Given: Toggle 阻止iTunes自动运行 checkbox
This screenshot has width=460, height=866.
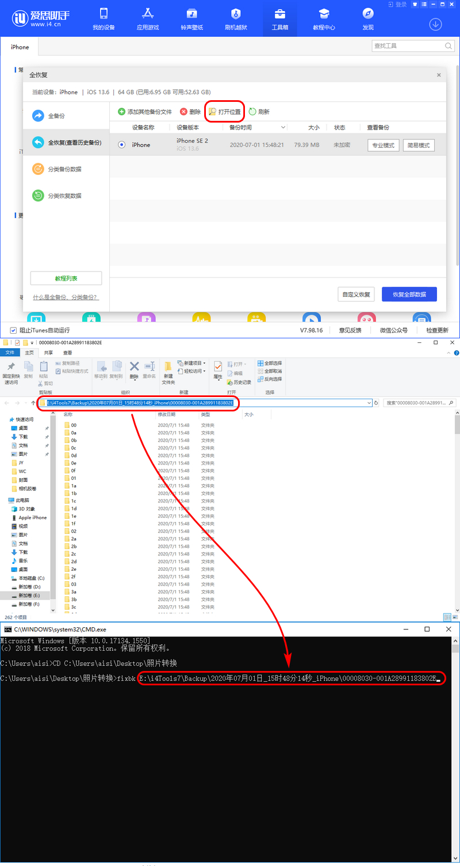Looking at the screenshot, I should [x=13, y=330].
